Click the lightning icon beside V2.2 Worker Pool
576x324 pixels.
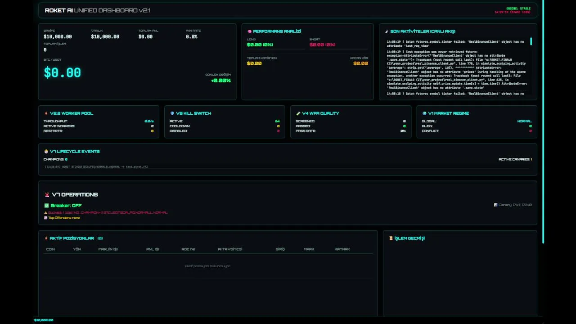[46, 113]
